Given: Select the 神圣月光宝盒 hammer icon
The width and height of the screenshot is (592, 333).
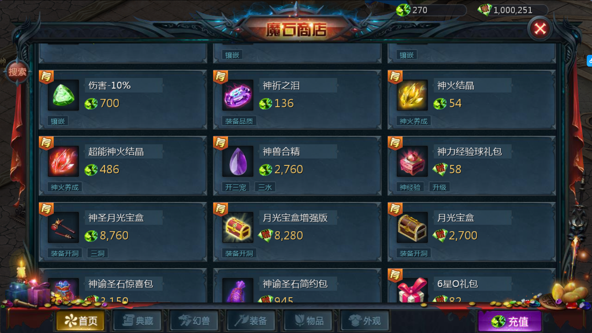Looking at the screenshot, I should (x=64, y=228).
